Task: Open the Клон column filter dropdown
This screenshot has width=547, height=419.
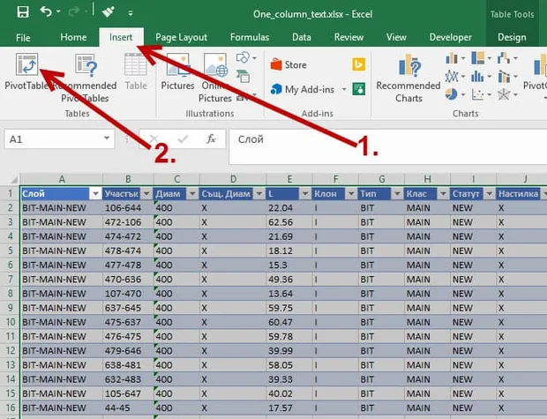Action: click(351, 194)
